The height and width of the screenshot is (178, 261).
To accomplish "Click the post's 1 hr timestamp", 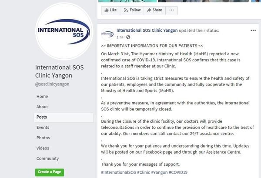I will pos(120,37).
